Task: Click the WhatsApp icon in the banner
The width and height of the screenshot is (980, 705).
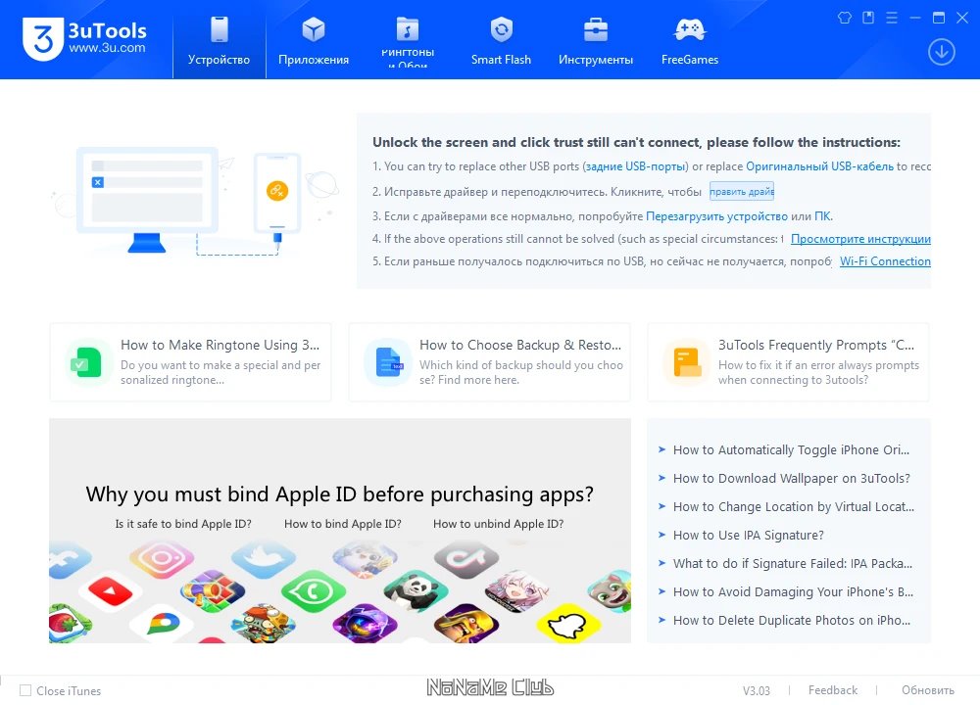Action: pyautogui.click(x=314, y=590)
